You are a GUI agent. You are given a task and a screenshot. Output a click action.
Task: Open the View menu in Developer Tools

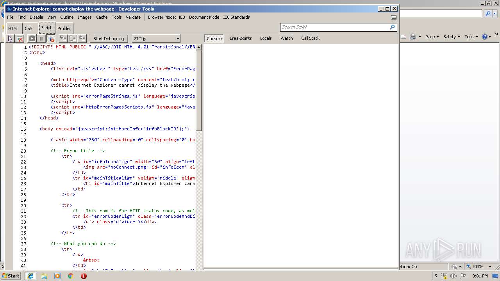pos(52,17)
